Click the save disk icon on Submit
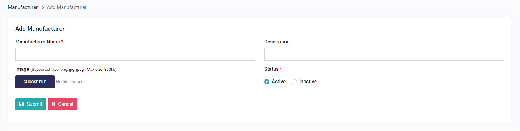Screen dimensions: 520x131 21,104
